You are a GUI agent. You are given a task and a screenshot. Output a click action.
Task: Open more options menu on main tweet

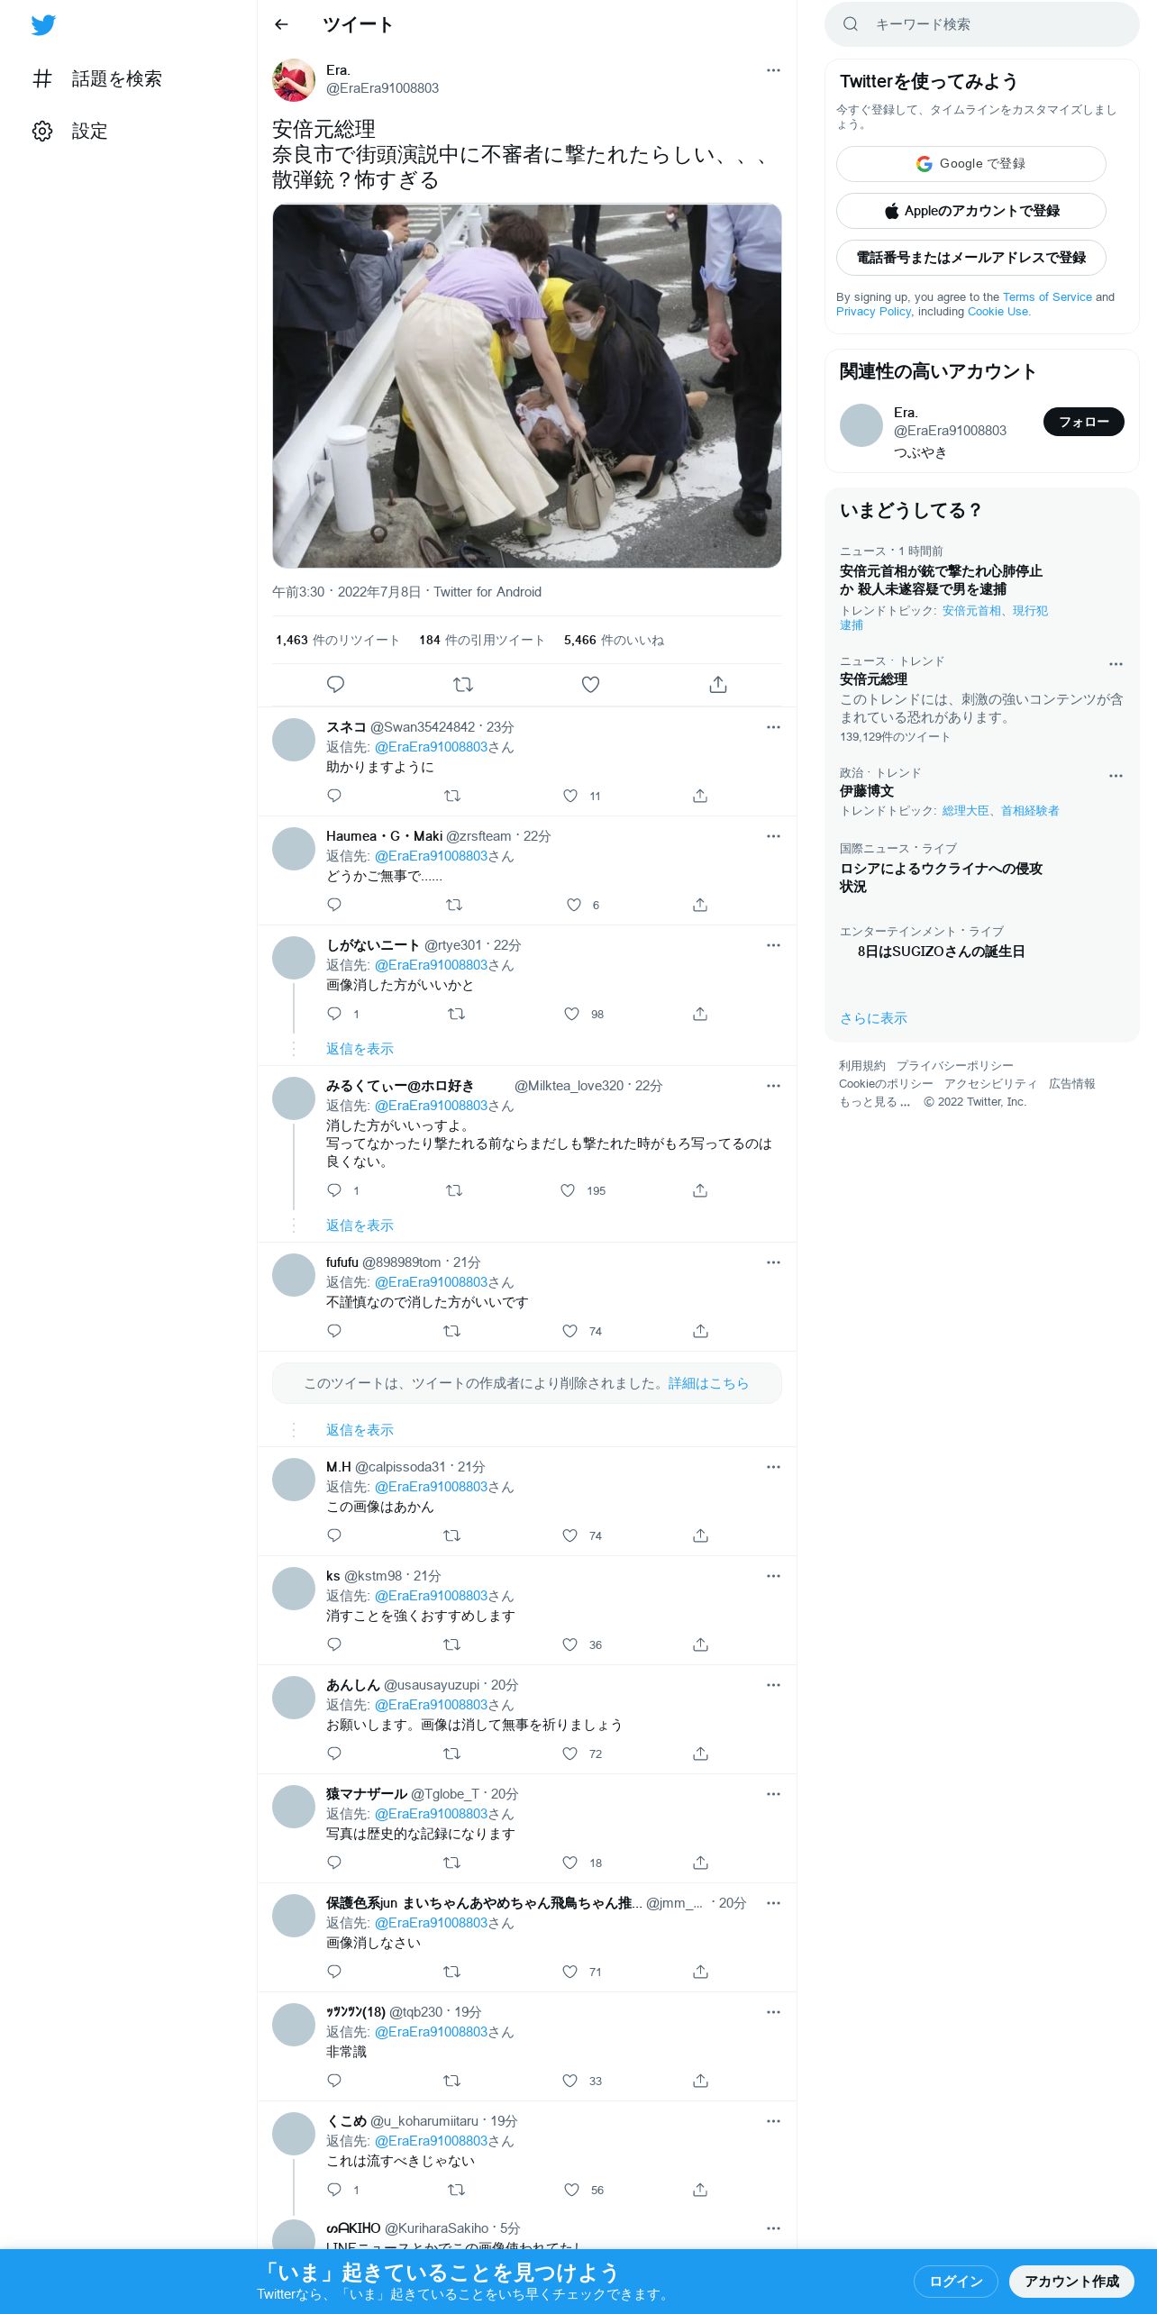(x=773, y=70)
